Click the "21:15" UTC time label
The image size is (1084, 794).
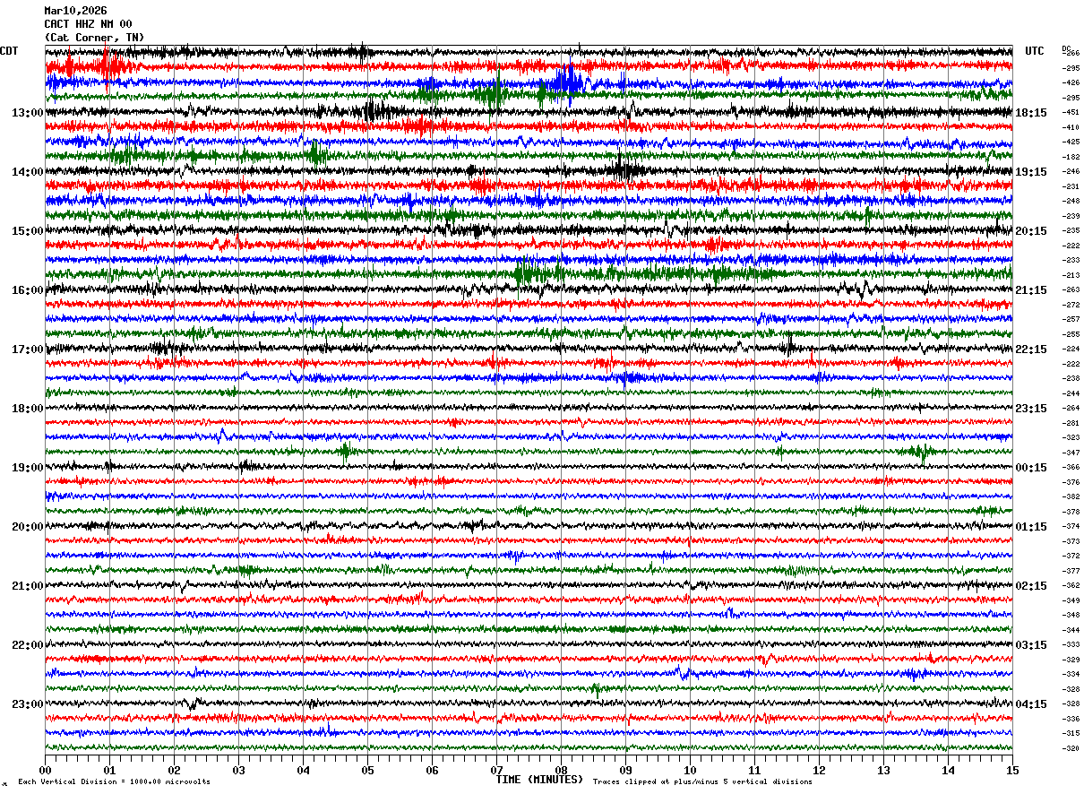point(1032,290)
